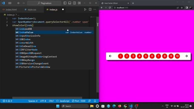Open the feedback icon in status bar
The image size is (194, 109).
click(90, 101)
